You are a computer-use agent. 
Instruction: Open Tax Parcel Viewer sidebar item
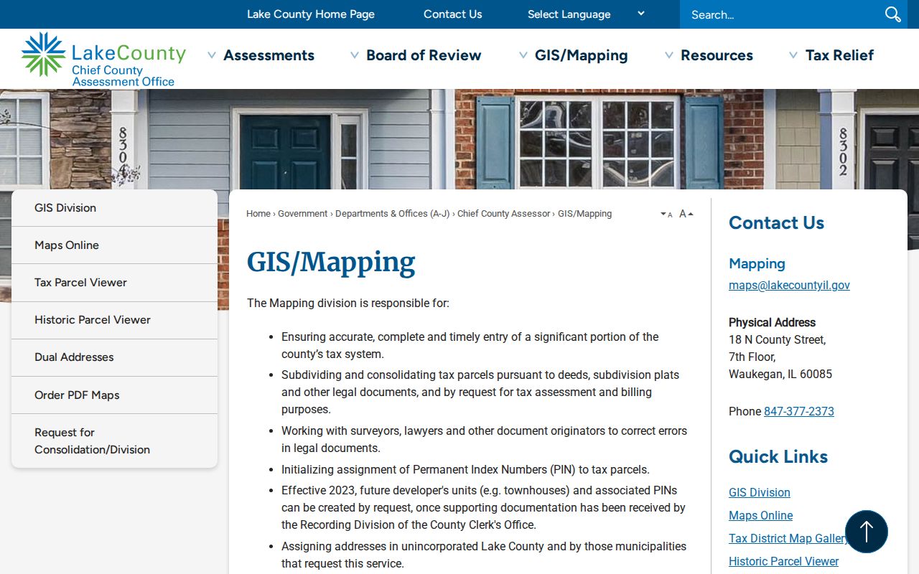pos(114,283)
